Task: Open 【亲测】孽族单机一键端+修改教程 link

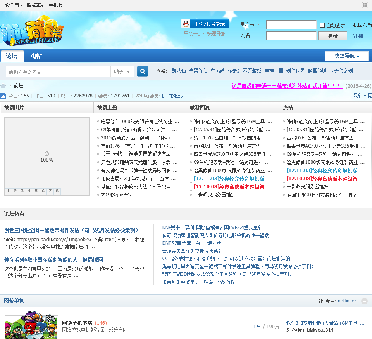Action: tap(198, 282)
